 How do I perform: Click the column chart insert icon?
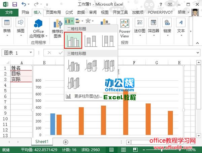point(68,21)
